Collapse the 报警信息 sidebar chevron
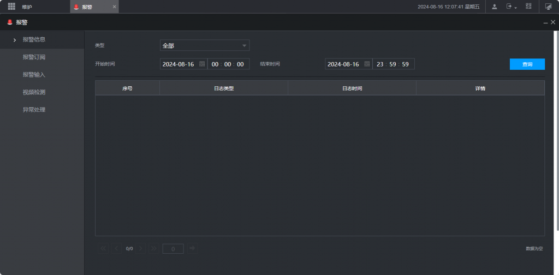Image resolution: width=559 pixels, height=275 pixels. pyautogui.click(x=14, y=40)
